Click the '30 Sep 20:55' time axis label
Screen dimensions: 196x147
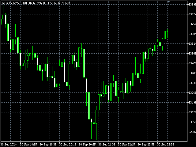coord(87,145)
